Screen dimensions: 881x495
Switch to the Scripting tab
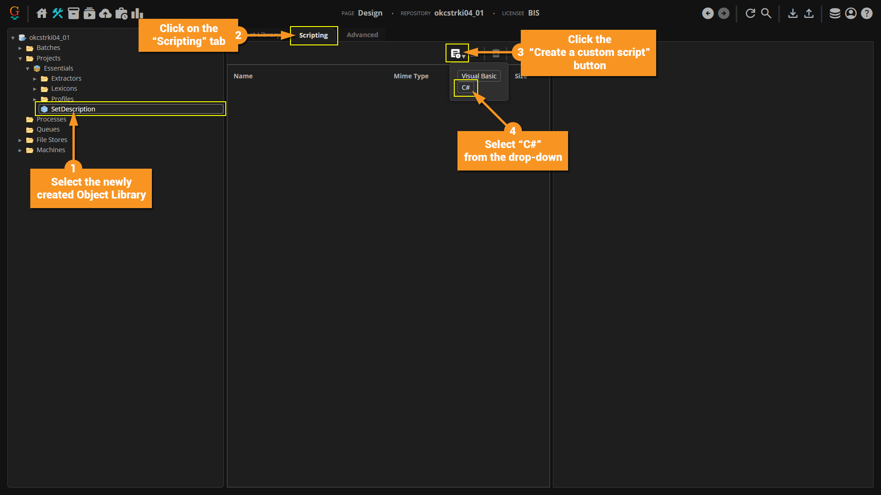pyautogui.click(x=313, y=35)
